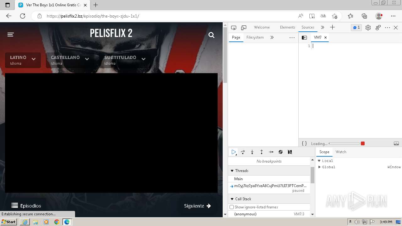The image size is (402, 226).
Task: Show more navigator tabs chevron
Action: [x=272, y=37]
